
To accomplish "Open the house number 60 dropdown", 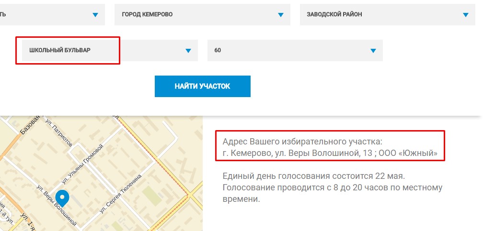I will click(x=295, y=50).
